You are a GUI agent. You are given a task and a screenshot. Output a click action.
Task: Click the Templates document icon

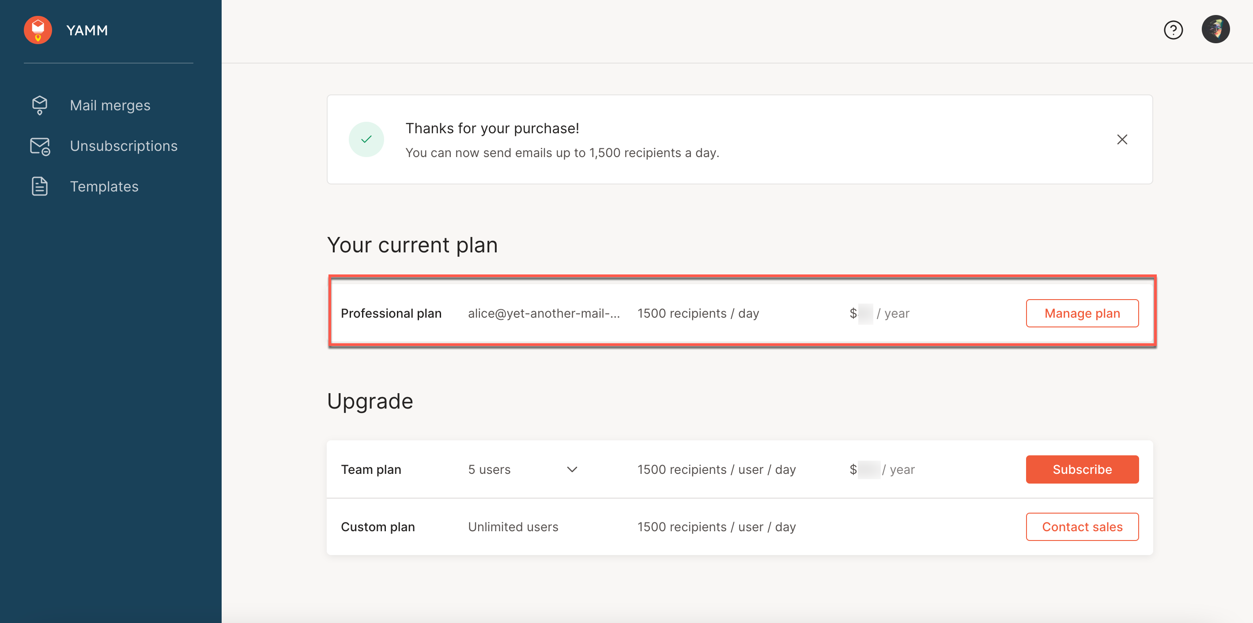click(x=39, y=187)
